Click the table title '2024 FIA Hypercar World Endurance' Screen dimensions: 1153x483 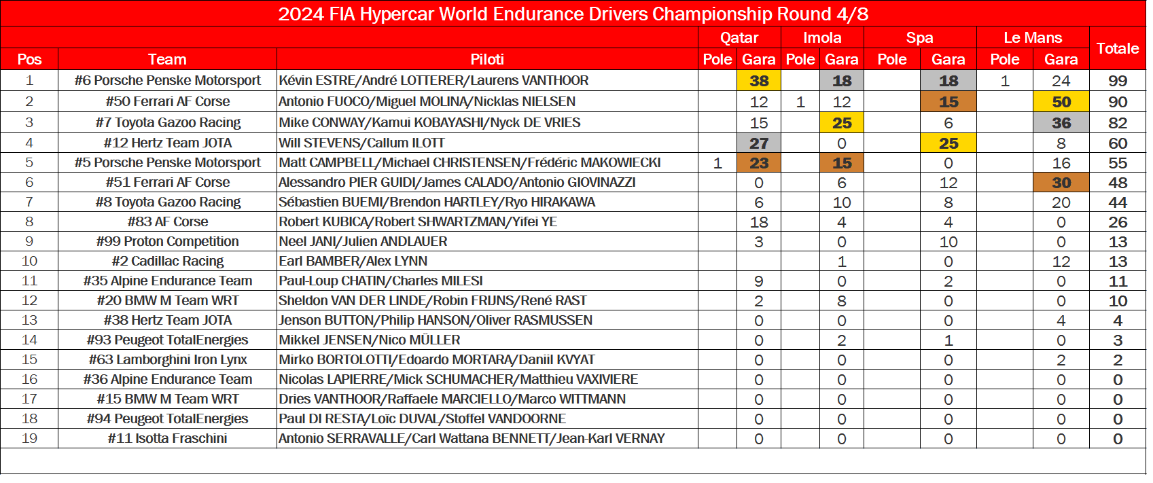(x=573, y=14)
